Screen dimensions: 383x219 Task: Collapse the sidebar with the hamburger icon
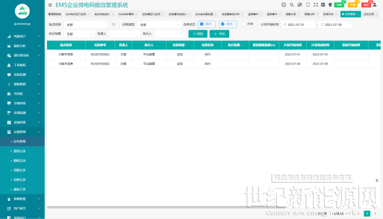[x=50, y=5]
